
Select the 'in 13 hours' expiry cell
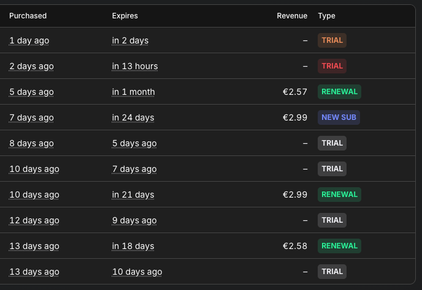coord(135,66)
